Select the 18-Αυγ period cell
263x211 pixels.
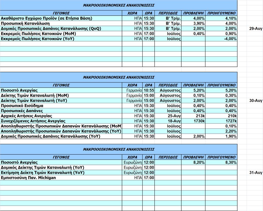coord(168,121)
